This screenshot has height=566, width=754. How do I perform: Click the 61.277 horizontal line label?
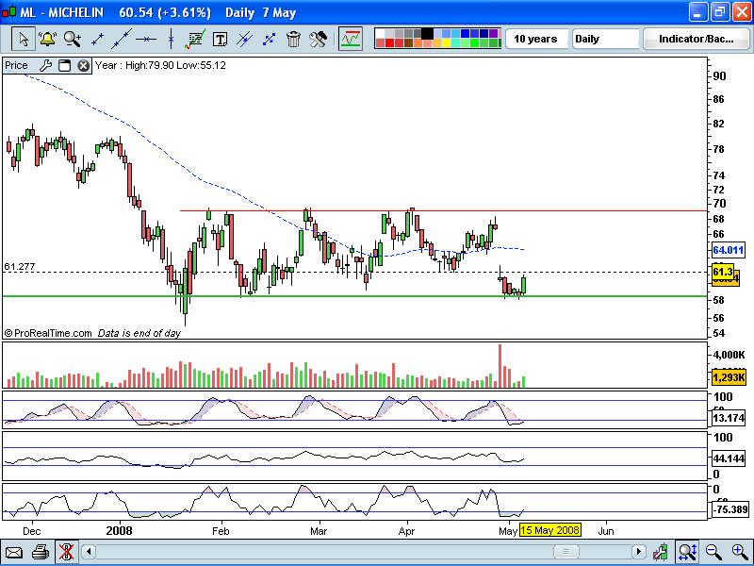(x=20, y=266)
